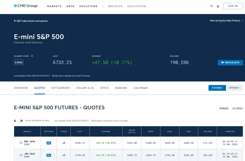Image resolution: width=245 pixels, height=161 pixels.
Task: Click the lock icon beside Auto-Refresh
Action: pos(15,121)
